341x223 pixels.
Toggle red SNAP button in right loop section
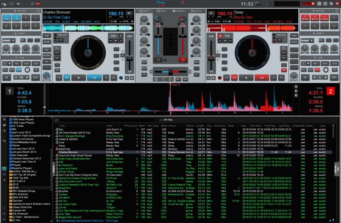pos(317,70)
